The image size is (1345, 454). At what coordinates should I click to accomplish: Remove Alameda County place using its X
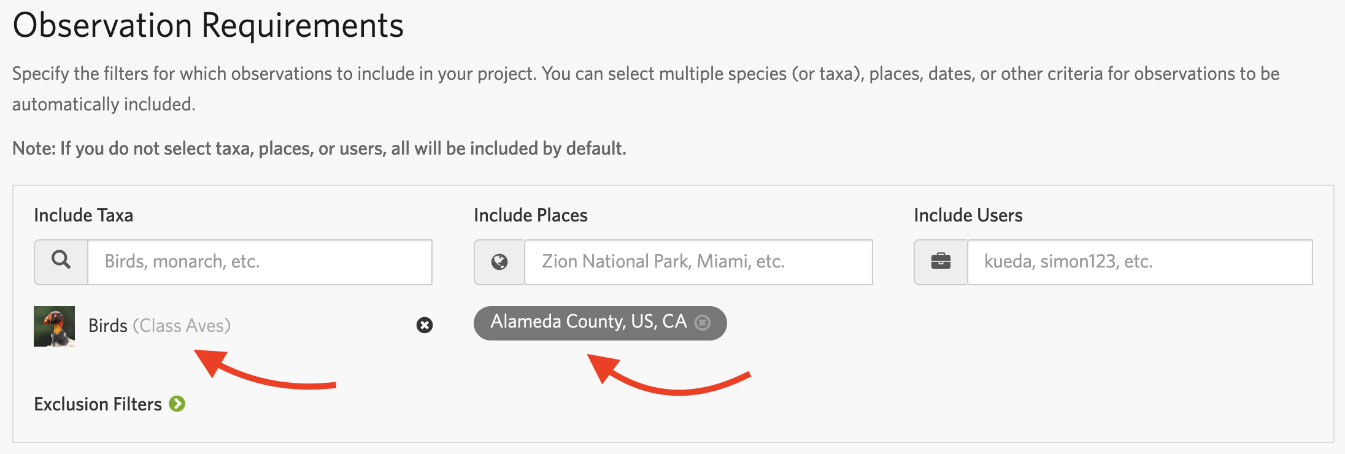click(x=703, y=323)
